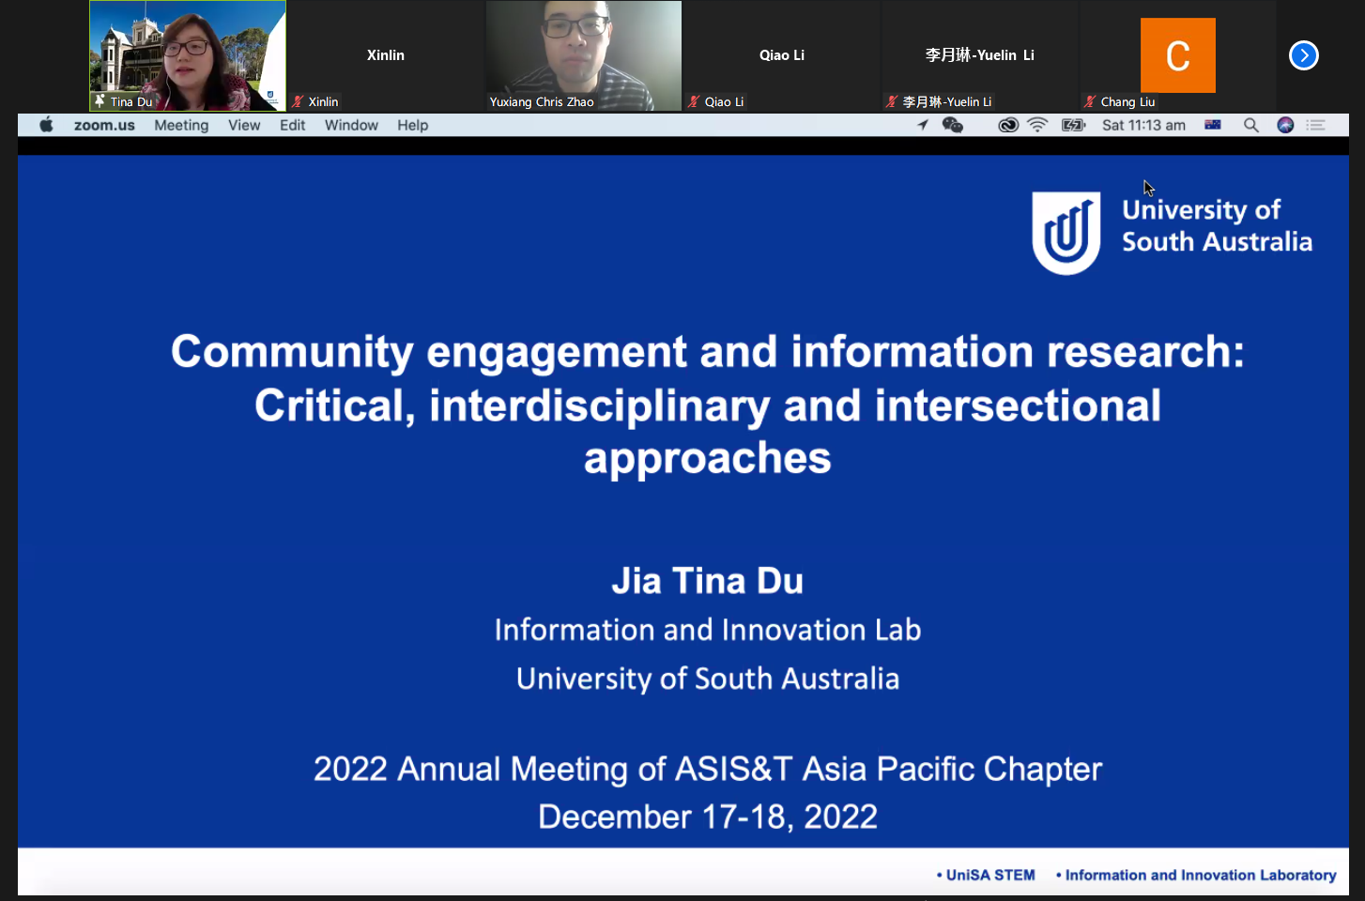Open the zoom.us application menu
The width and height of the screenshot is (1365, 901).
coord(104,125)
